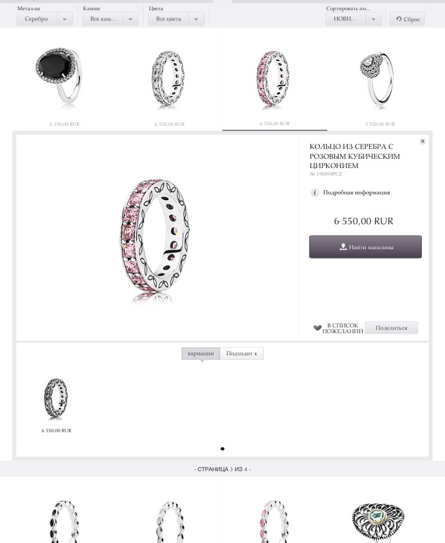
Task: Expand the Цвета dropdown arrow
Action: point(196,19)
